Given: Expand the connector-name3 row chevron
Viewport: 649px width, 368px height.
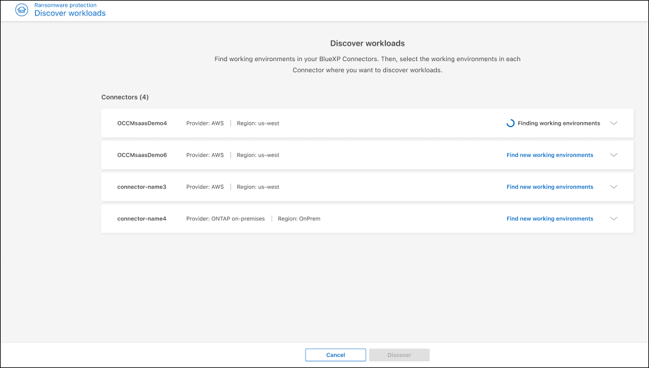Looking at the screenshot, I should click(614, 187).
